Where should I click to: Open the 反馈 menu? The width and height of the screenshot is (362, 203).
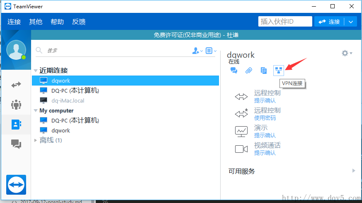[79, 22]
